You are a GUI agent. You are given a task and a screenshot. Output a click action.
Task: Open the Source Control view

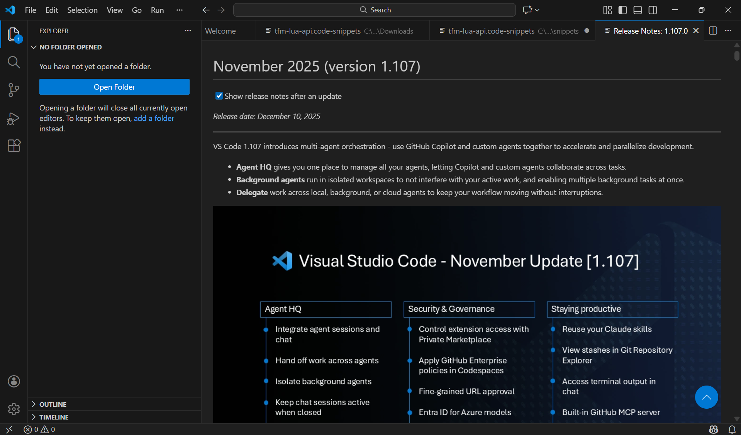coord(14,90)
